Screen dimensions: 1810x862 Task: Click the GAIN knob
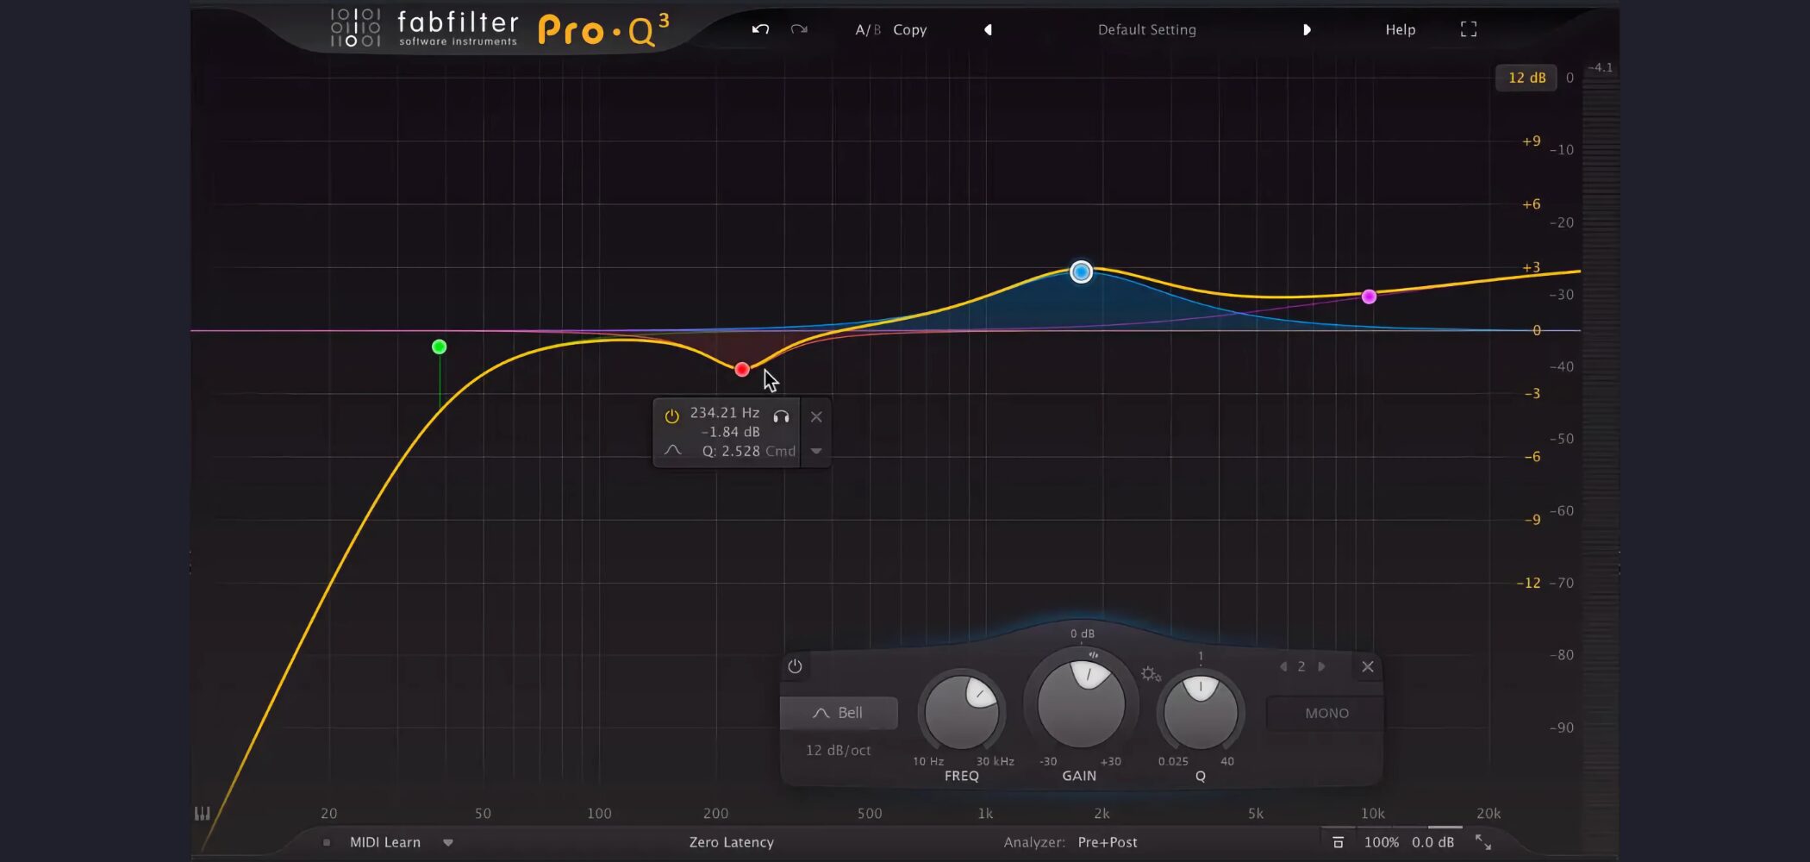1080,705
